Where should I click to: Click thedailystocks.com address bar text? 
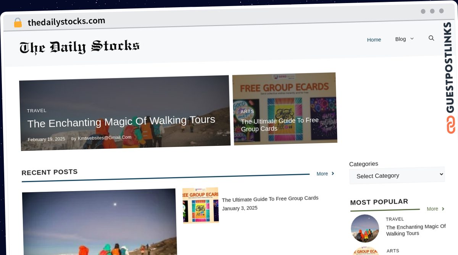coord(66,22)
